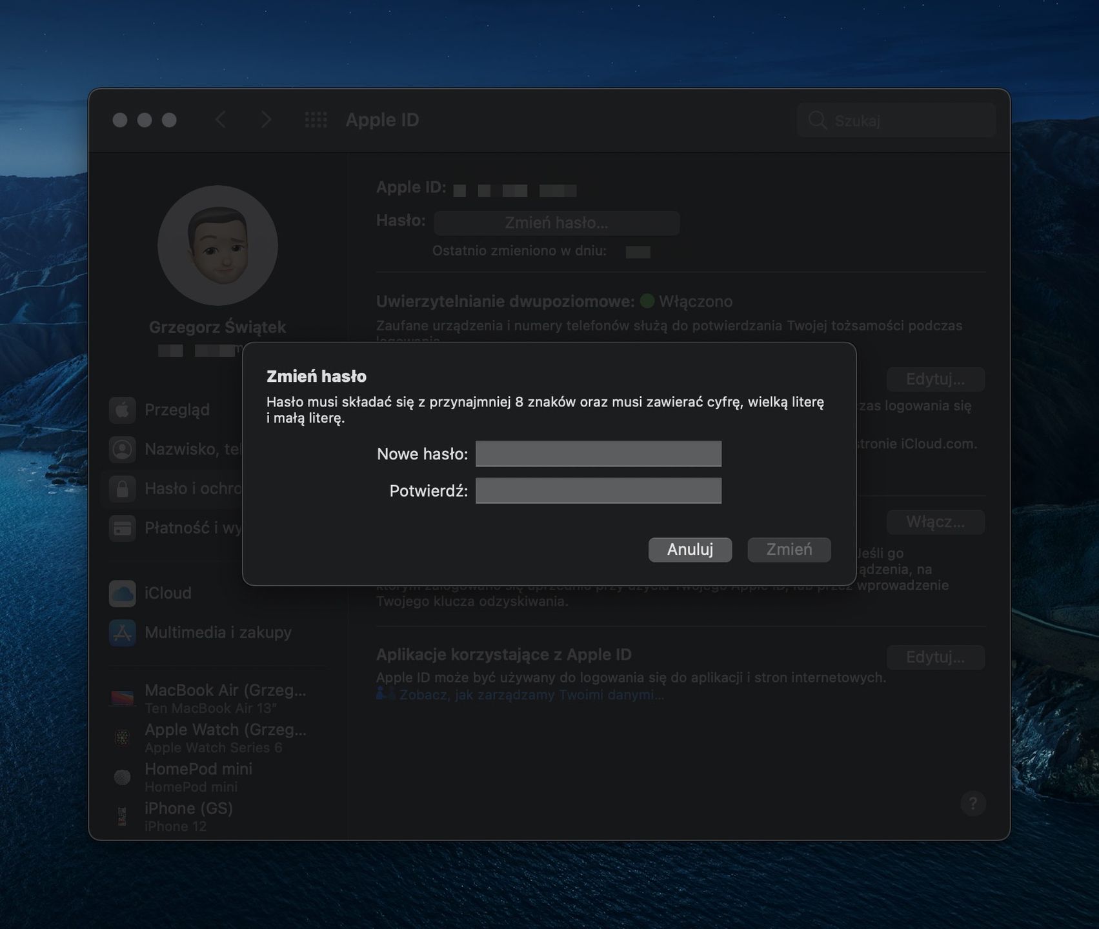This screenshot has width=1099, height=929.
Task: Open the Zobacz, jak zarządzamy Twoimi danymi link
Action: coord(531,695)
